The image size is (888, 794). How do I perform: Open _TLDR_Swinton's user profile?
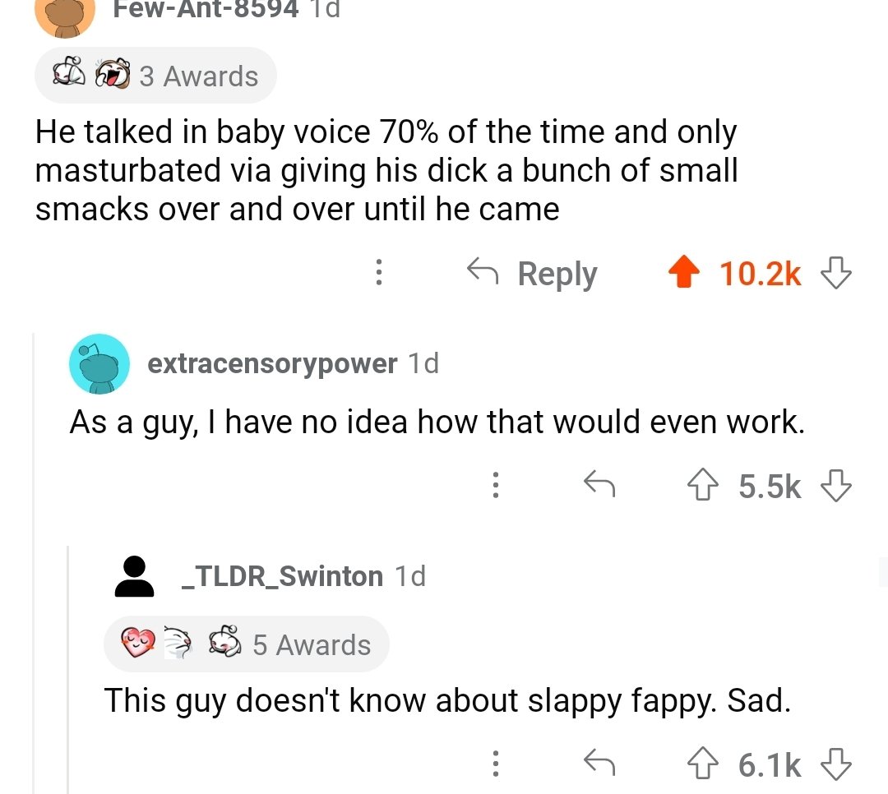coord(282,576)
